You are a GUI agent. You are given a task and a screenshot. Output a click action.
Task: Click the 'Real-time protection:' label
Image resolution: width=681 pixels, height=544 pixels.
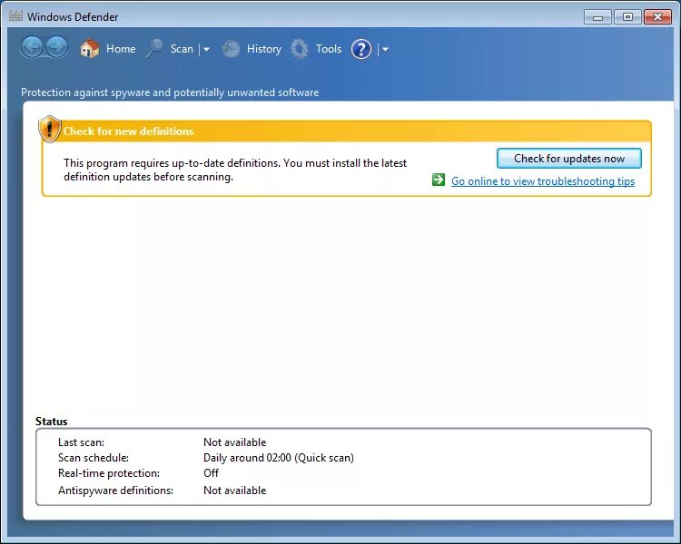[109, 473]
